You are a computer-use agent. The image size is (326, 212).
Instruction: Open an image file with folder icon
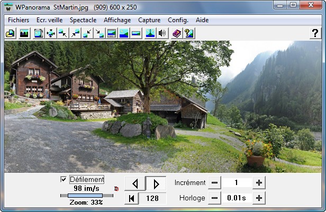tap(10, 33)
